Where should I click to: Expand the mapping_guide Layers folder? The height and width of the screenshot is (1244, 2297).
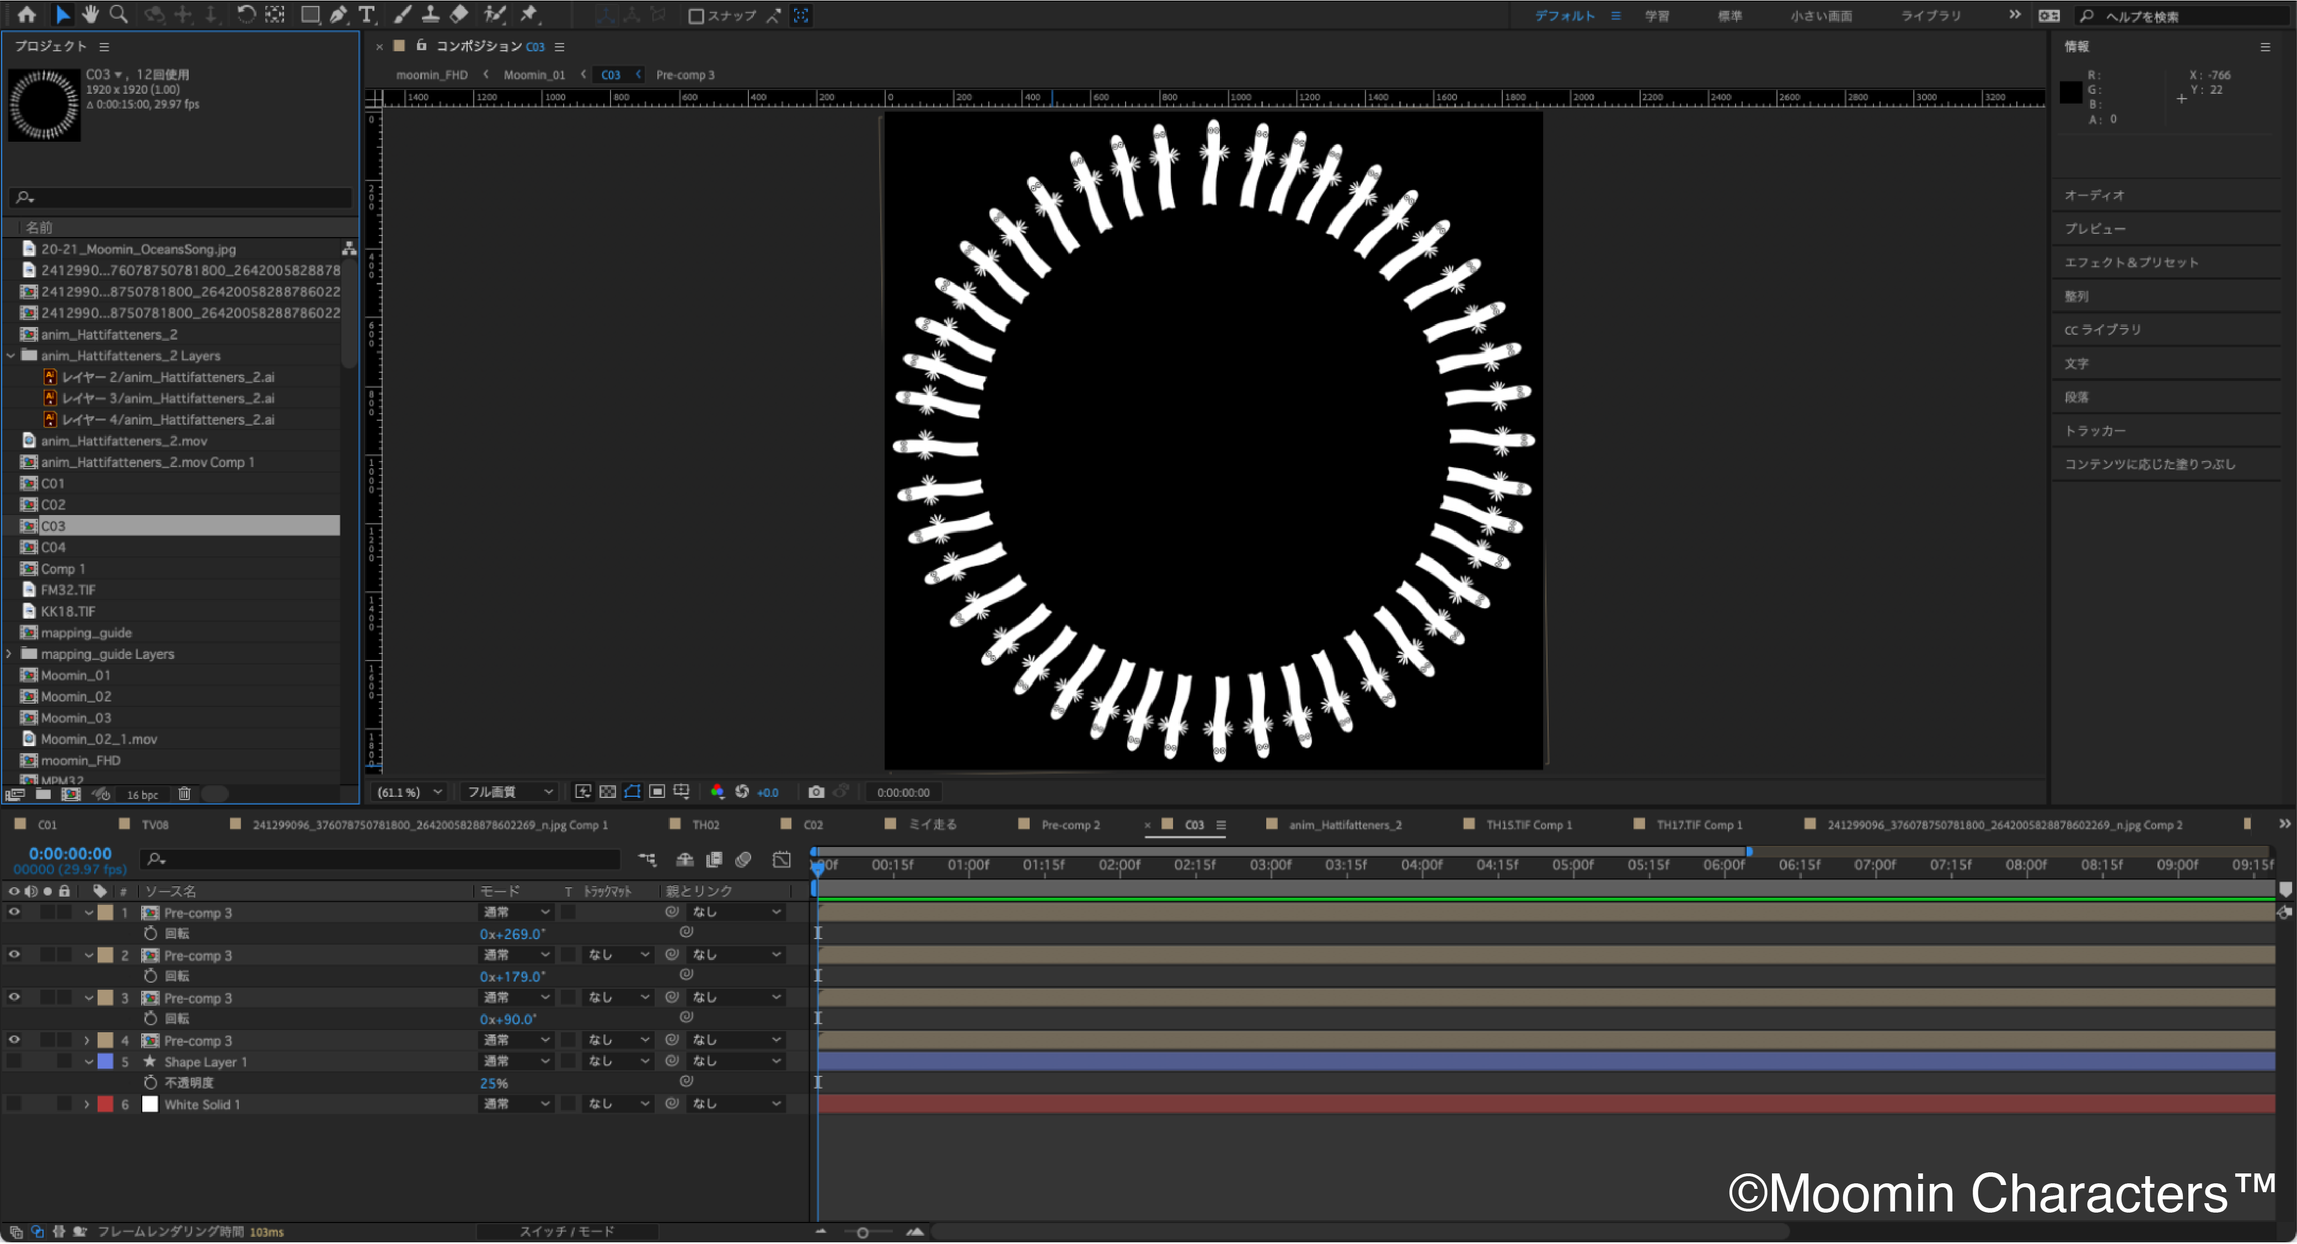point(10,653)
